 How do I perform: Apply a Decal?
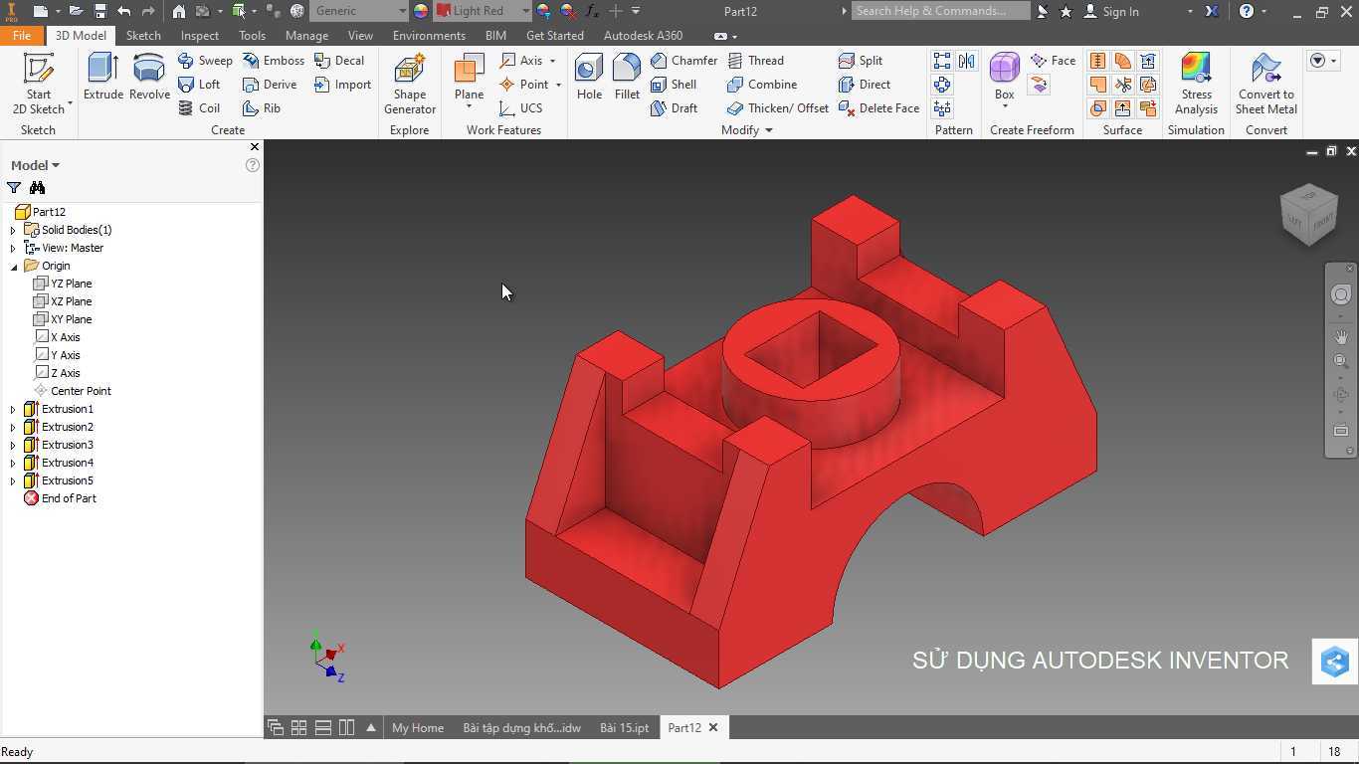(339, 61)
